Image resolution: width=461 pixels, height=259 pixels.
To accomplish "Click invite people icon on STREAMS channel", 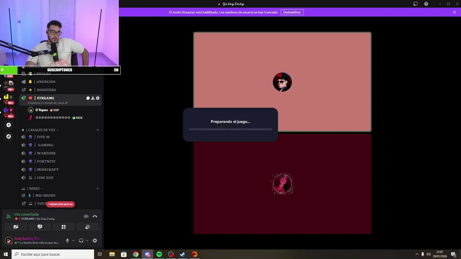I will click(93, 98).
